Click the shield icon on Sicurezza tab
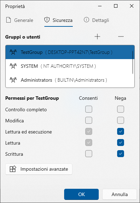140x203 pixels. 47,20
